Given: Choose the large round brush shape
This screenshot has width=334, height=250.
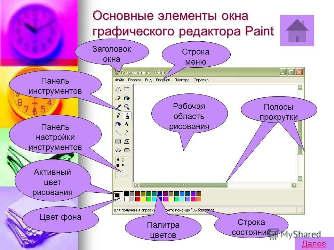Looking at the screenshot, I should click(118, 159).
